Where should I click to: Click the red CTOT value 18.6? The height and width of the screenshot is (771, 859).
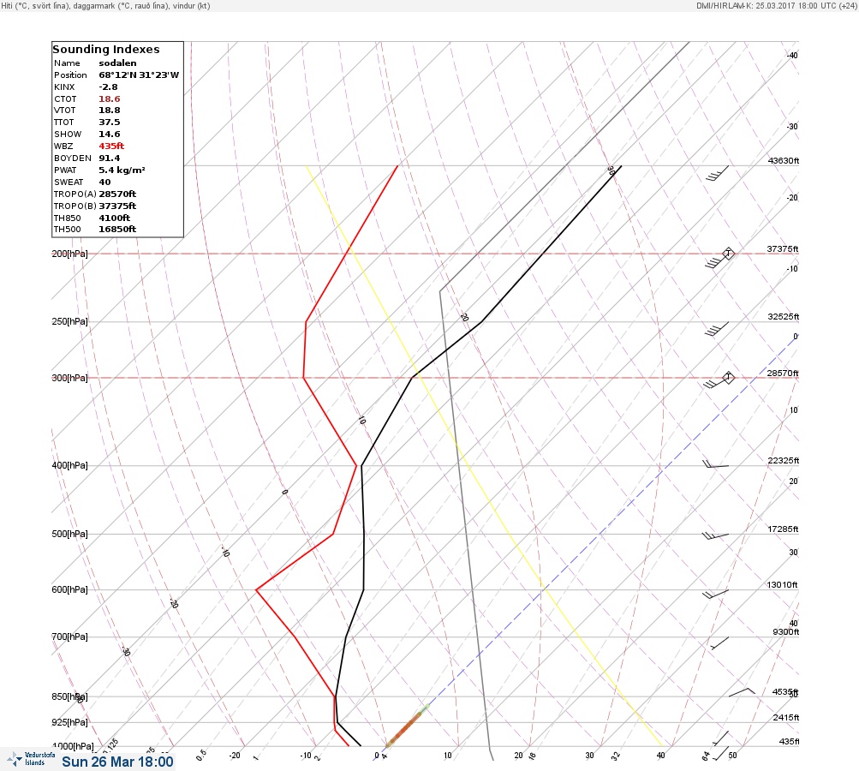(109, 99)
